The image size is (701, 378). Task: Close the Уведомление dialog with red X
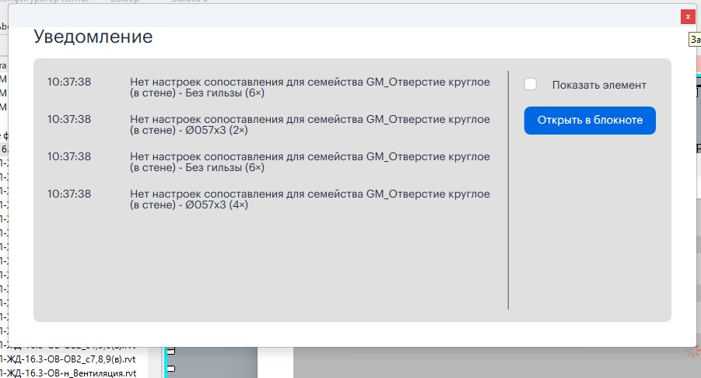click(x=688, y=16)
